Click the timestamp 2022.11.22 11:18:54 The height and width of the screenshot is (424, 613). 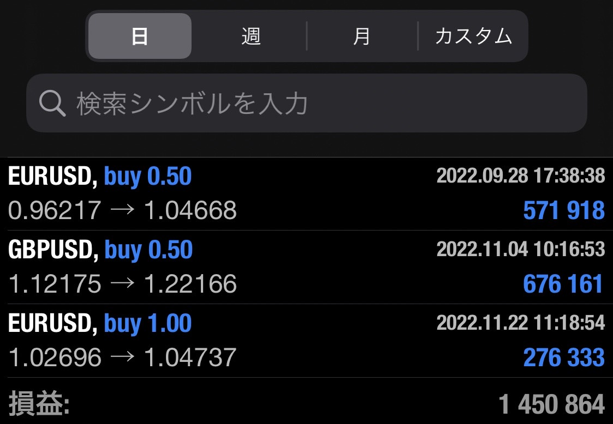click(x=521, y=323)
